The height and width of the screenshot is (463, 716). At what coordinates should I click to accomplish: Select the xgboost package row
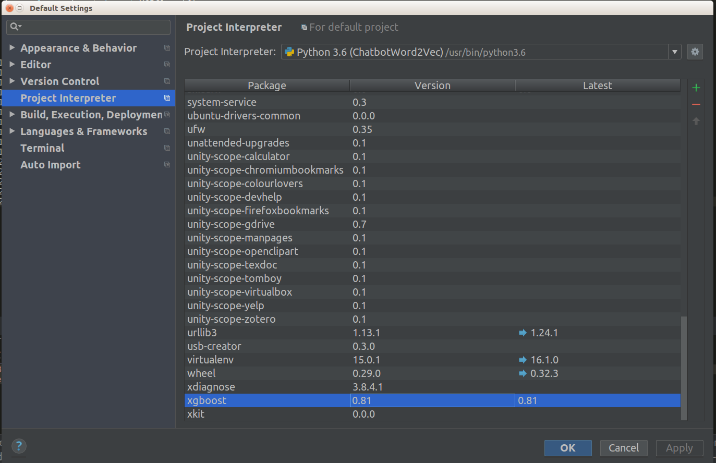(x=432, y=400)
